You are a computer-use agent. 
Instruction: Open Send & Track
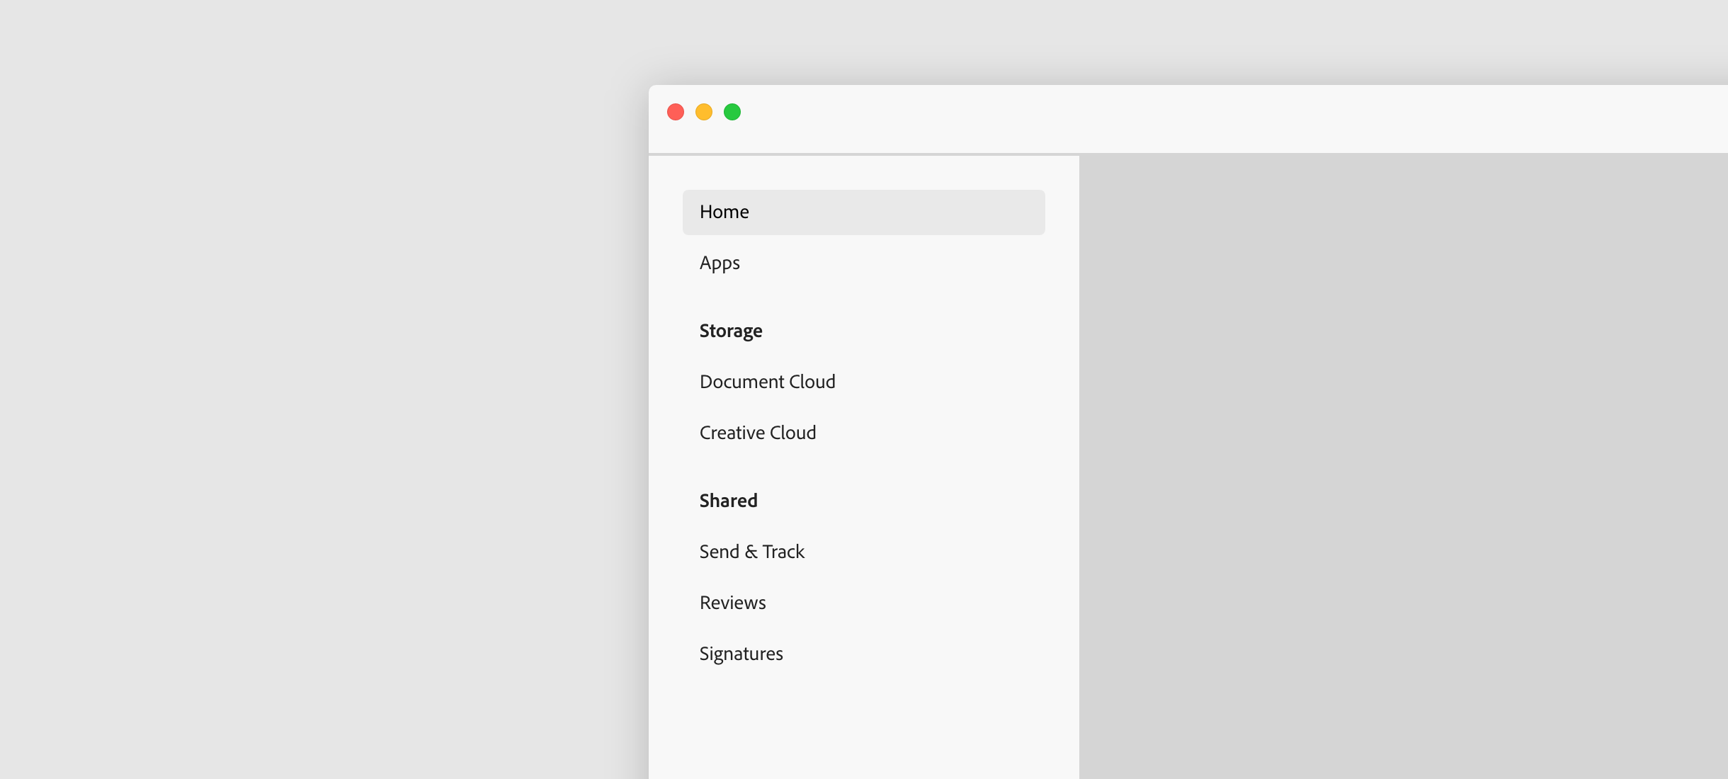pos(751,552)
